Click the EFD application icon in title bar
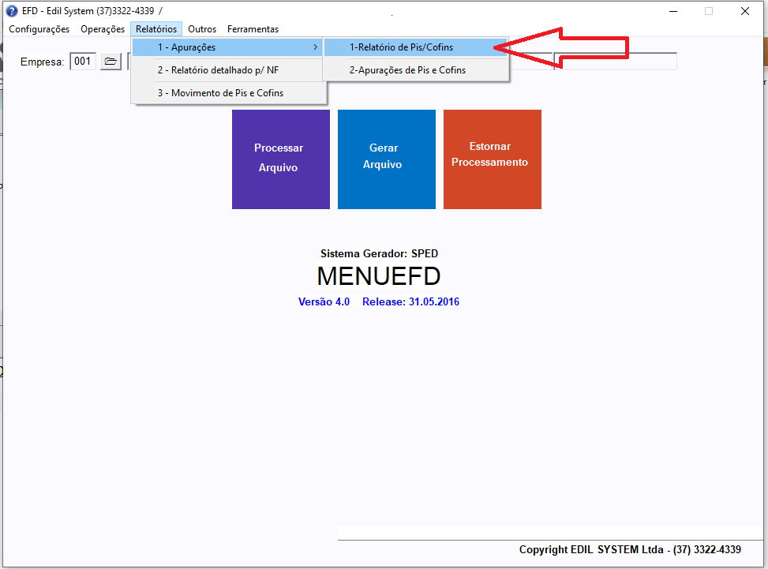 tap(12, 11)
